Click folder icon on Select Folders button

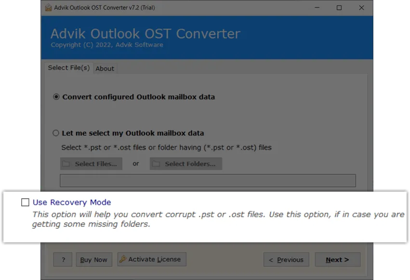tap(156, 164)
